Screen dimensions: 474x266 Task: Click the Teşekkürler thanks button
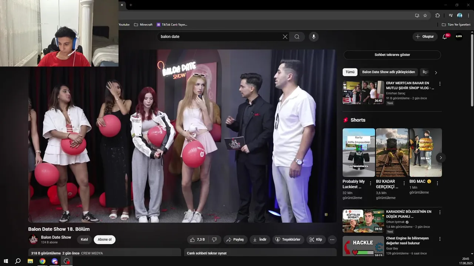tap(288, 239)
